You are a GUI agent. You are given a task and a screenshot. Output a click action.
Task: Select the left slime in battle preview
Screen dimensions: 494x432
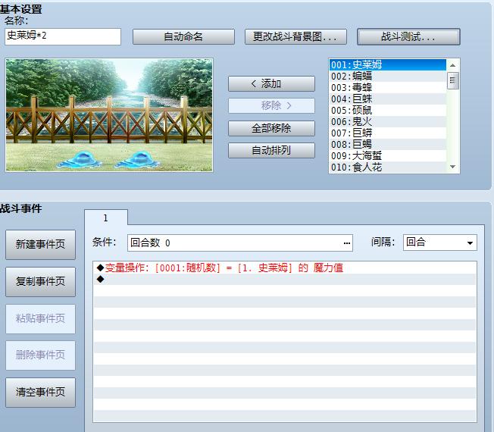point(80,159)
